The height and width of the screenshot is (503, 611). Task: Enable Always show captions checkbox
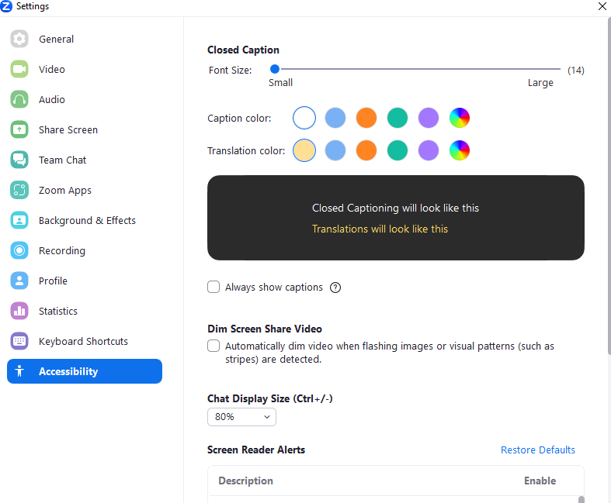pyautogui.click(x=214, y=287)
